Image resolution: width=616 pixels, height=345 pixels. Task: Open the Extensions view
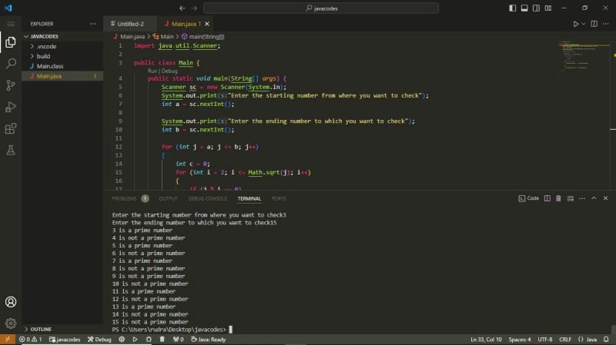tap(11, 128)
